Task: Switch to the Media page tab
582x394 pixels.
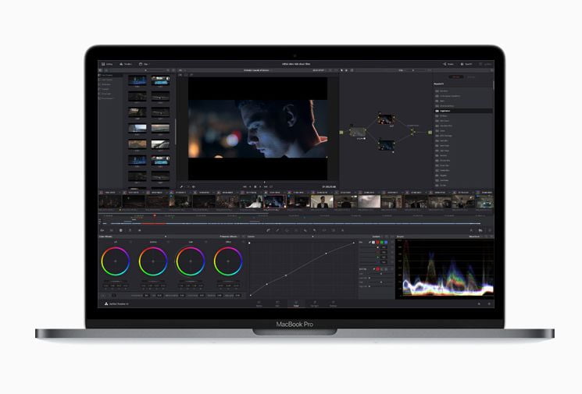Action: pyautogui.click(x=259, y=304)
